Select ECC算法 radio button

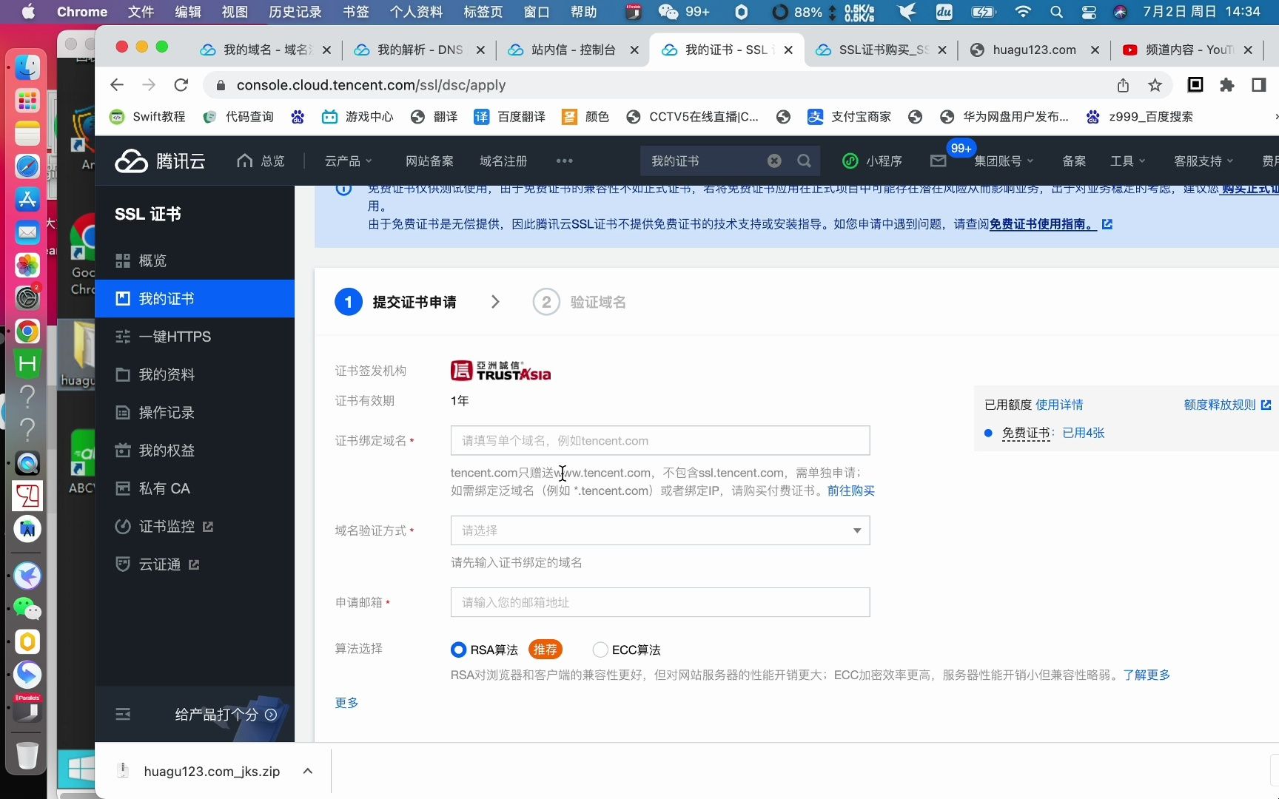pos(600,650)
